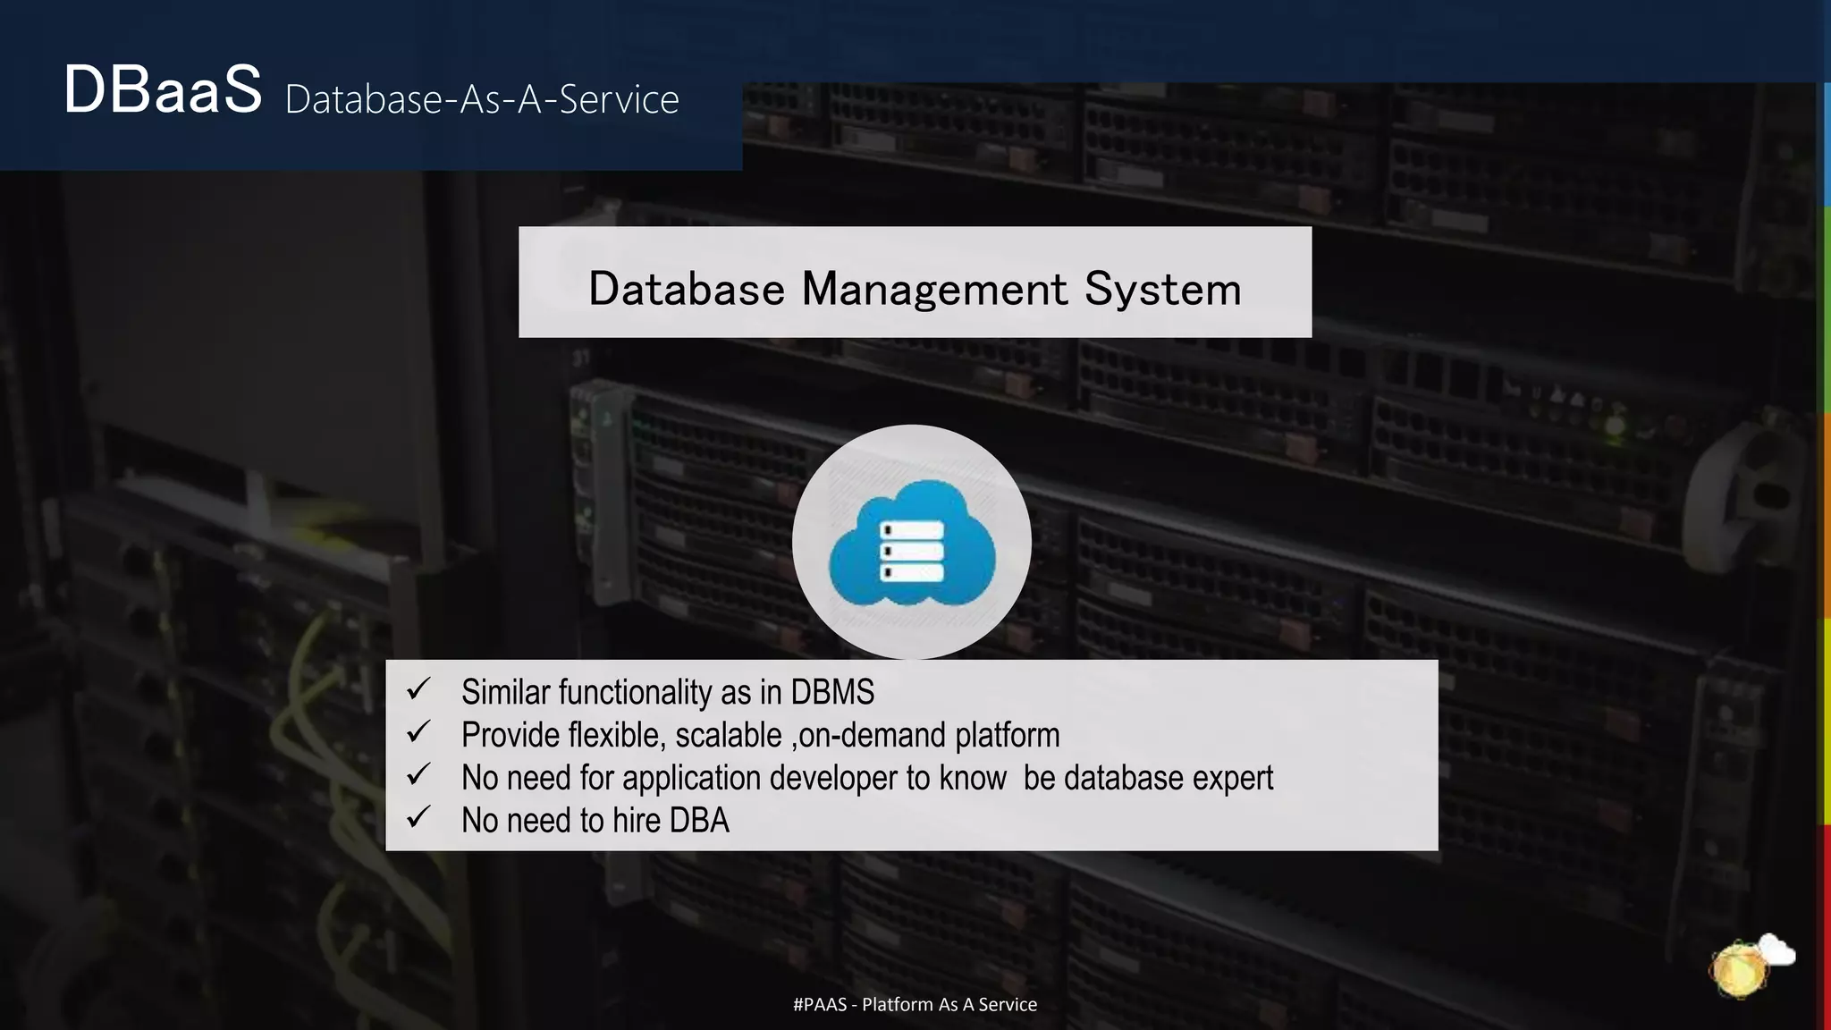This screenshot has width=1831, height=1030.
Task: Select 'Provide flexible, scalable ,on-demand platform' line
Action: (x=761, y=735)
